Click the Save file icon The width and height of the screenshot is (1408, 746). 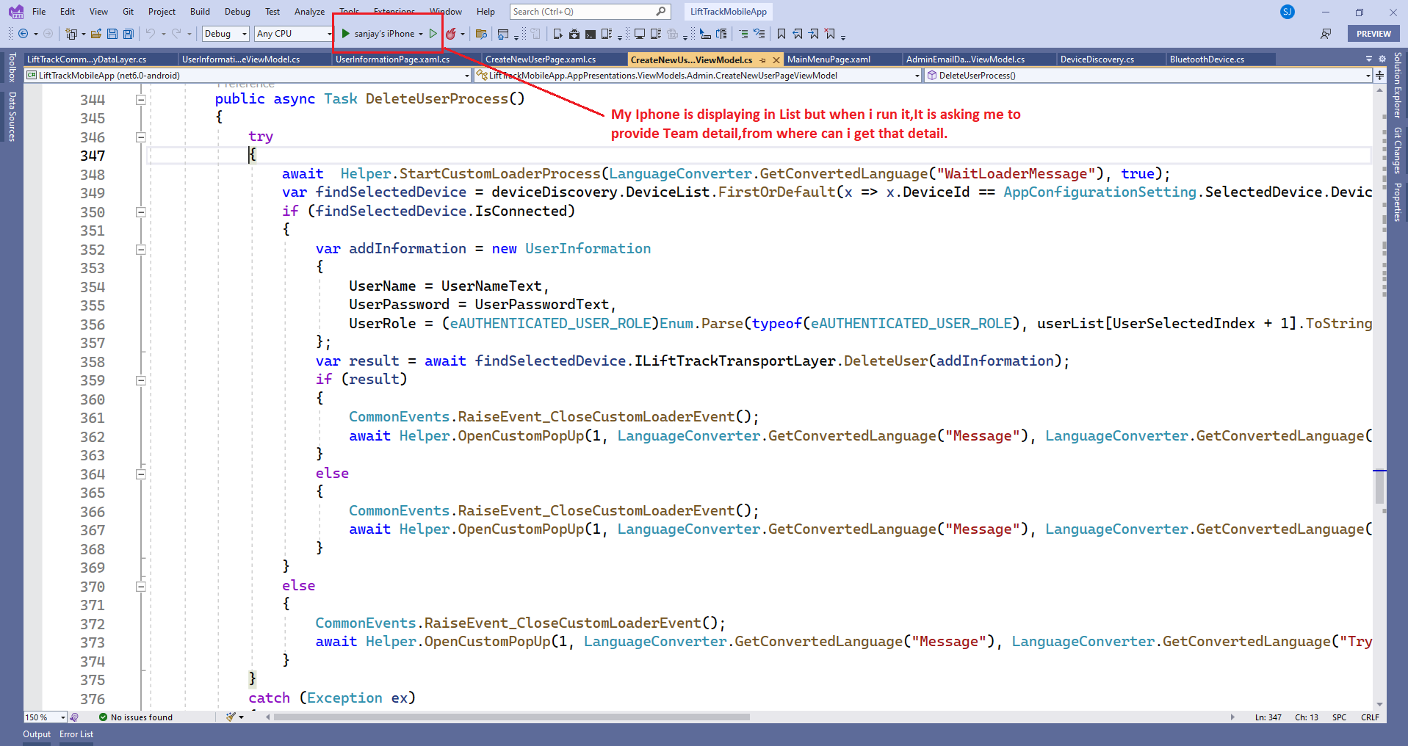tap(112, 34)
